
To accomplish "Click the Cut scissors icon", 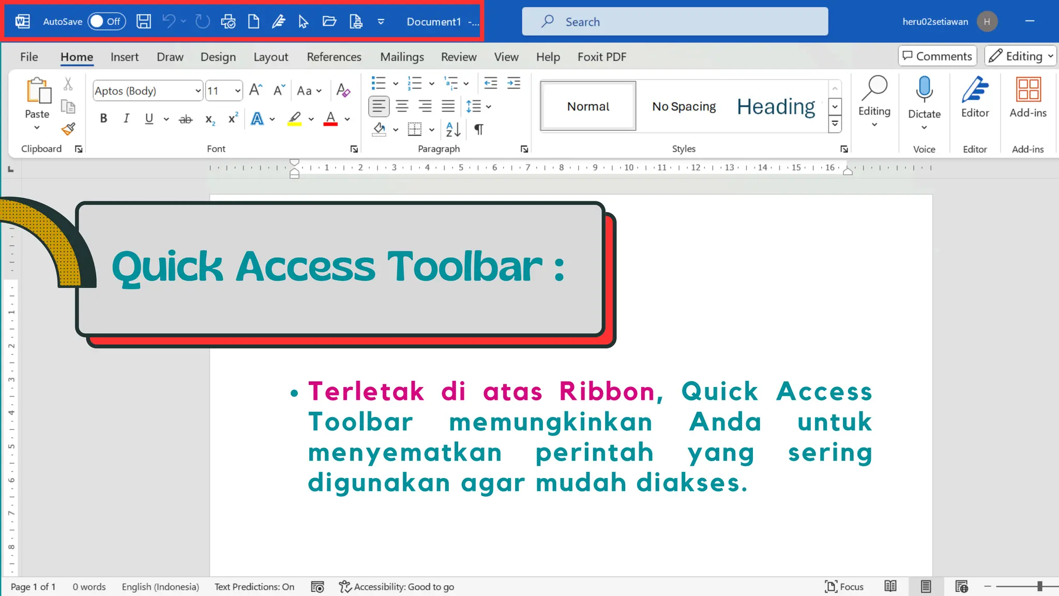I will [68, 83].
